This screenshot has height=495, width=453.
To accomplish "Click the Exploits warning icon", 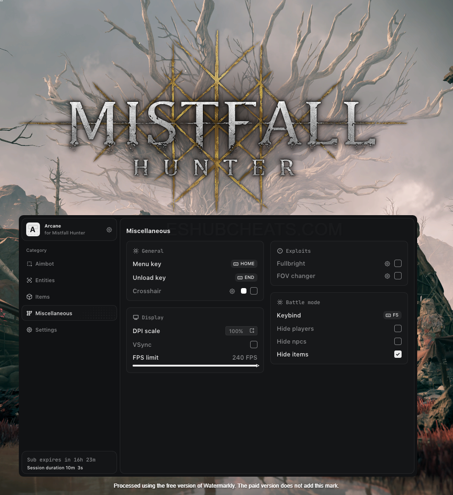I will point(280,251).
